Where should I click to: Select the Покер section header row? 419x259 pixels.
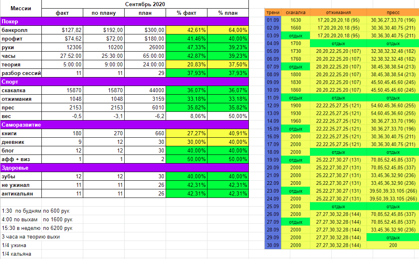[125, 21]
